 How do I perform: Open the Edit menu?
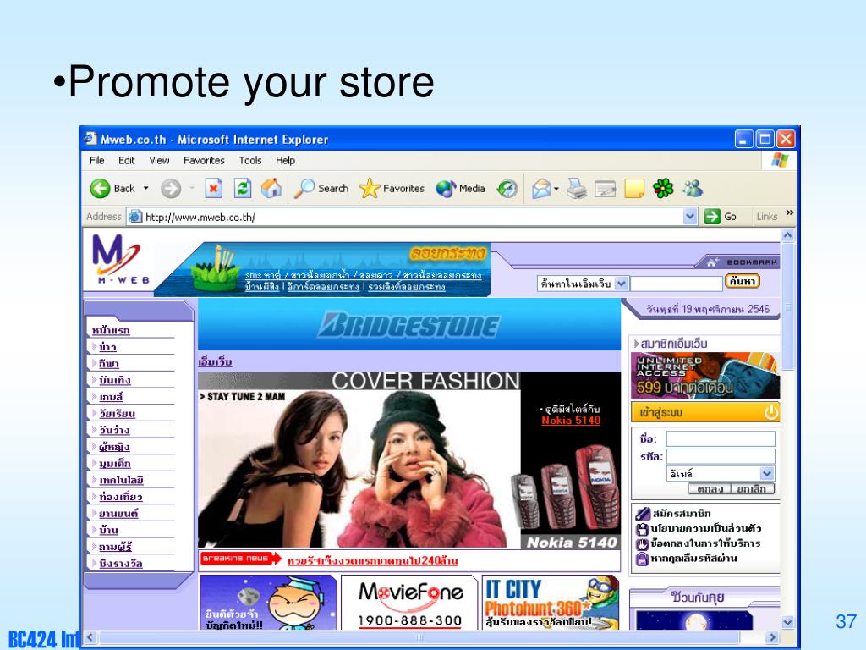coord(127,160)
